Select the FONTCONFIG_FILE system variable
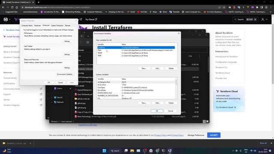 [136, 93]
